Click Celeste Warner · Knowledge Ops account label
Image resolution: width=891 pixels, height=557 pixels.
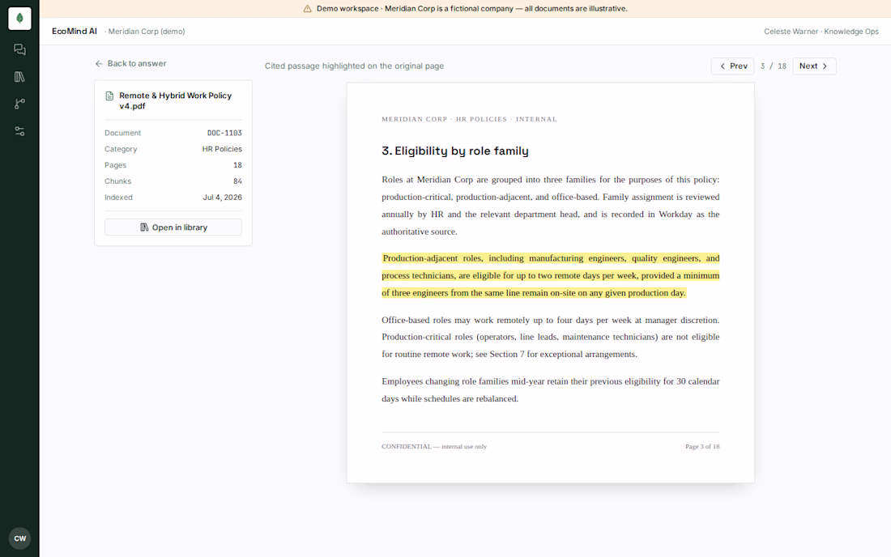click(821, 32)
